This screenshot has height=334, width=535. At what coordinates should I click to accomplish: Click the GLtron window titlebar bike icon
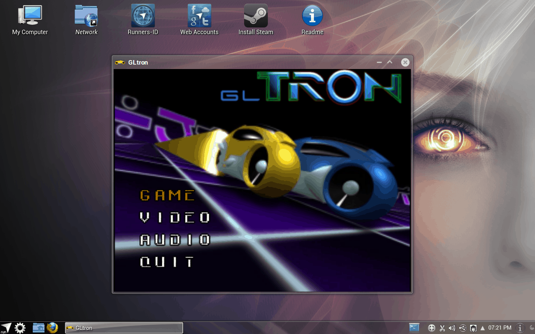120,62
